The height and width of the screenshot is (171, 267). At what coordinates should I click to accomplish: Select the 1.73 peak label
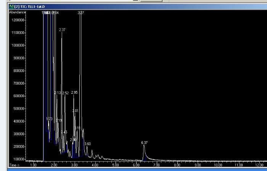point(49,119)
